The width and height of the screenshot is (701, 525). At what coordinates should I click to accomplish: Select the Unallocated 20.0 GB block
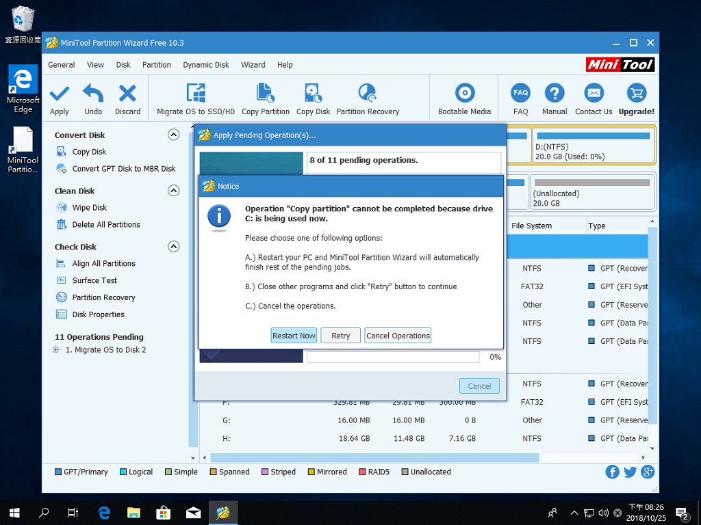[592, 192]
